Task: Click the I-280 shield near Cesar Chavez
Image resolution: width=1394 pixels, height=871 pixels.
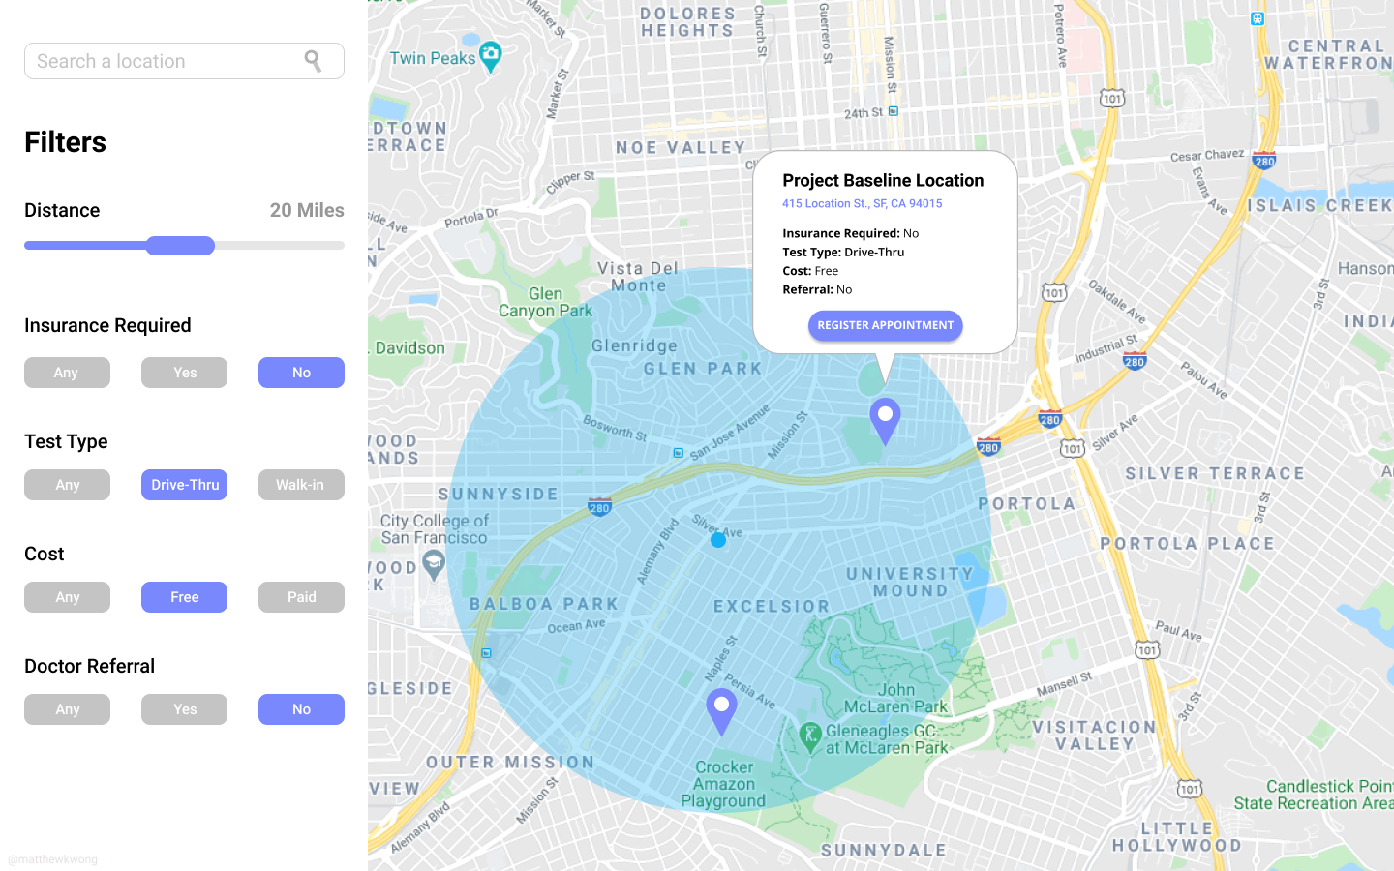Action: [x=1263, y=161]
